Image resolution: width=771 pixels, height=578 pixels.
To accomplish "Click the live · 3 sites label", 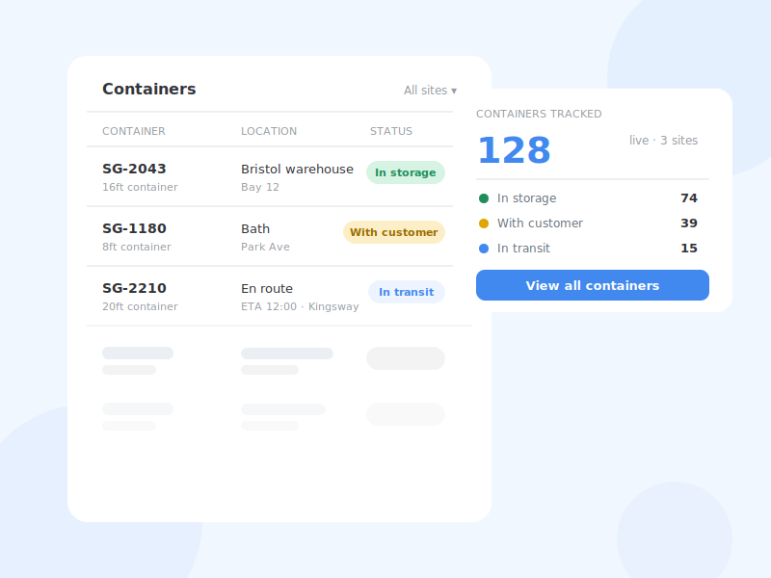I will pyautogui.click(x=663, y=141).
